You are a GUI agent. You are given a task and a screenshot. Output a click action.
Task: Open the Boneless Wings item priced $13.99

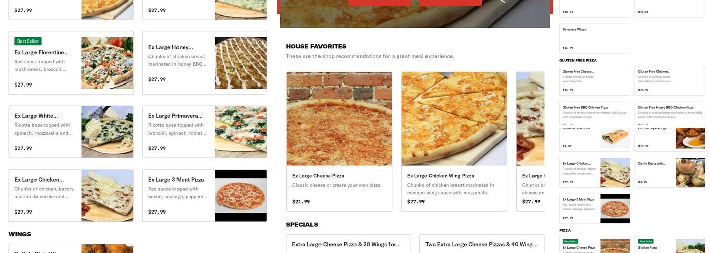(595, 38)
